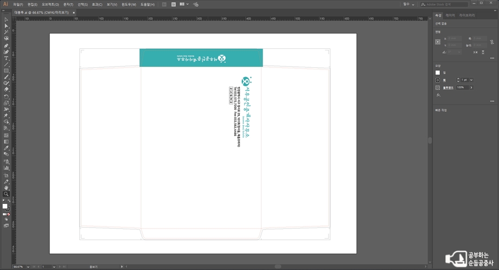This screenshot has height=270, width=499.
Task: Switch to the 라이브러리 panel tab
Action: point(467,15)
